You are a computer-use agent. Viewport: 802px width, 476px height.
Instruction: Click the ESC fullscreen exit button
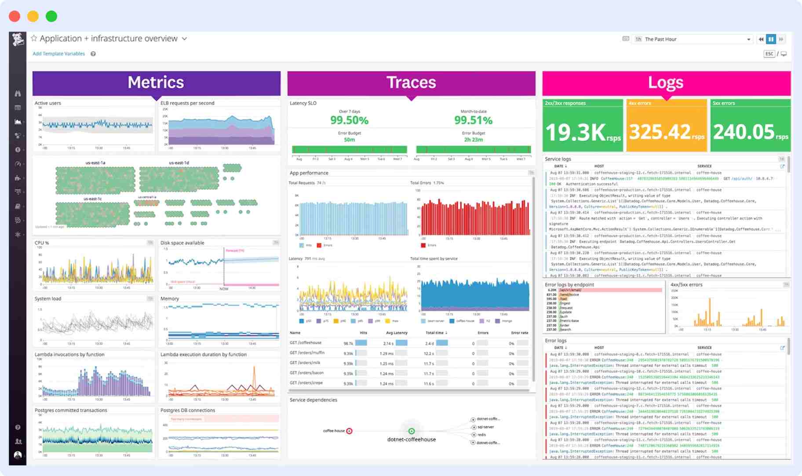(769, 53)
